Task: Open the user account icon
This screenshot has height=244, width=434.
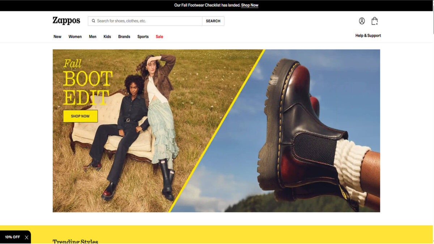Action: (362, 21)
